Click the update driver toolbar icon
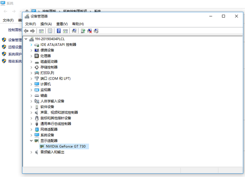The image size is (245, 177). pyautogui.click(x=83, y=31)
